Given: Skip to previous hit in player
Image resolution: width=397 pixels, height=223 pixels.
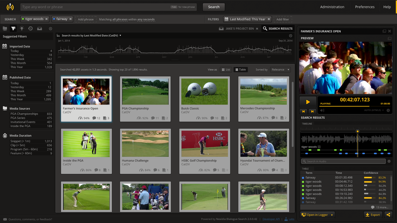Looking at the screenshot, I should [x=303, y=111].
